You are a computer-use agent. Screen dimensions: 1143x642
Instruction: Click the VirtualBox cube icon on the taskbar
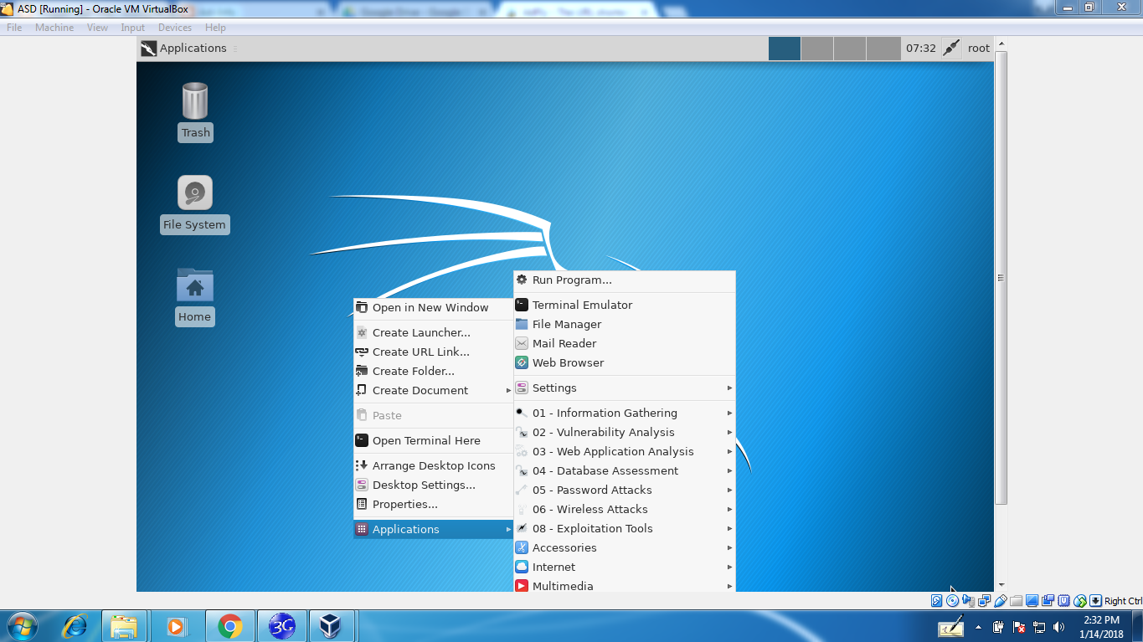332,625
